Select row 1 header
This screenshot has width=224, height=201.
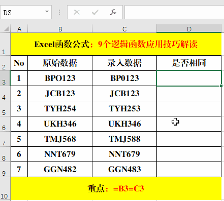(5, 44)
